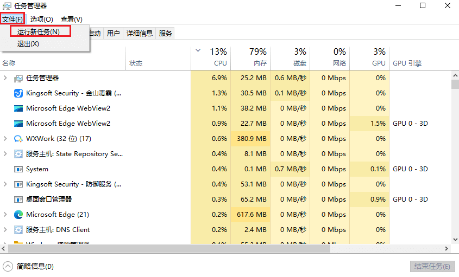Click the 6.9% CPU cell
The image size is (459, 277).
[211, 78]
